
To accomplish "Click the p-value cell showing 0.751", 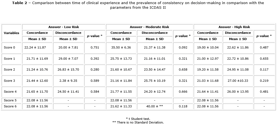I will pos(95,47).
